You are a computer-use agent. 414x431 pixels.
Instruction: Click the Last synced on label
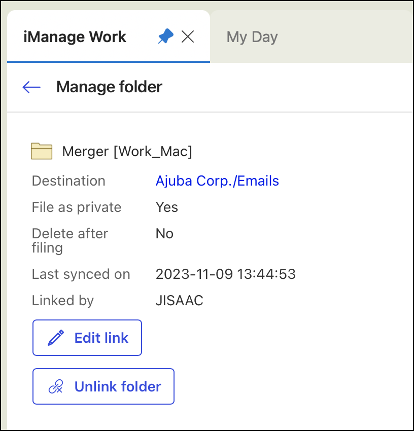click(x=81, y=274)
